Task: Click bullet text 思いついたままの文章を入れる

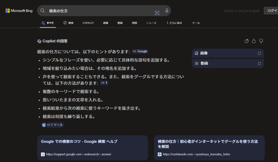Action: click(x=73, y=100)
